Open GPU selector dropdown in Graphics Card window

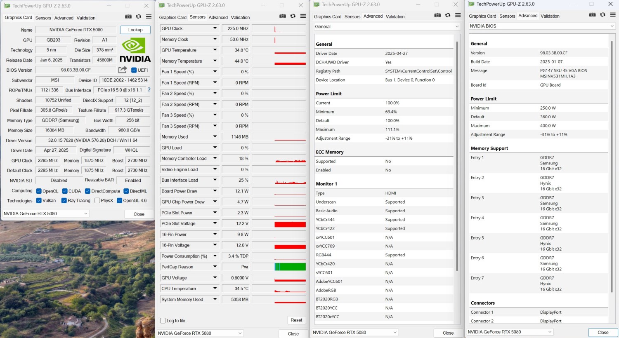pyautogui.click(x=45, y=214)
